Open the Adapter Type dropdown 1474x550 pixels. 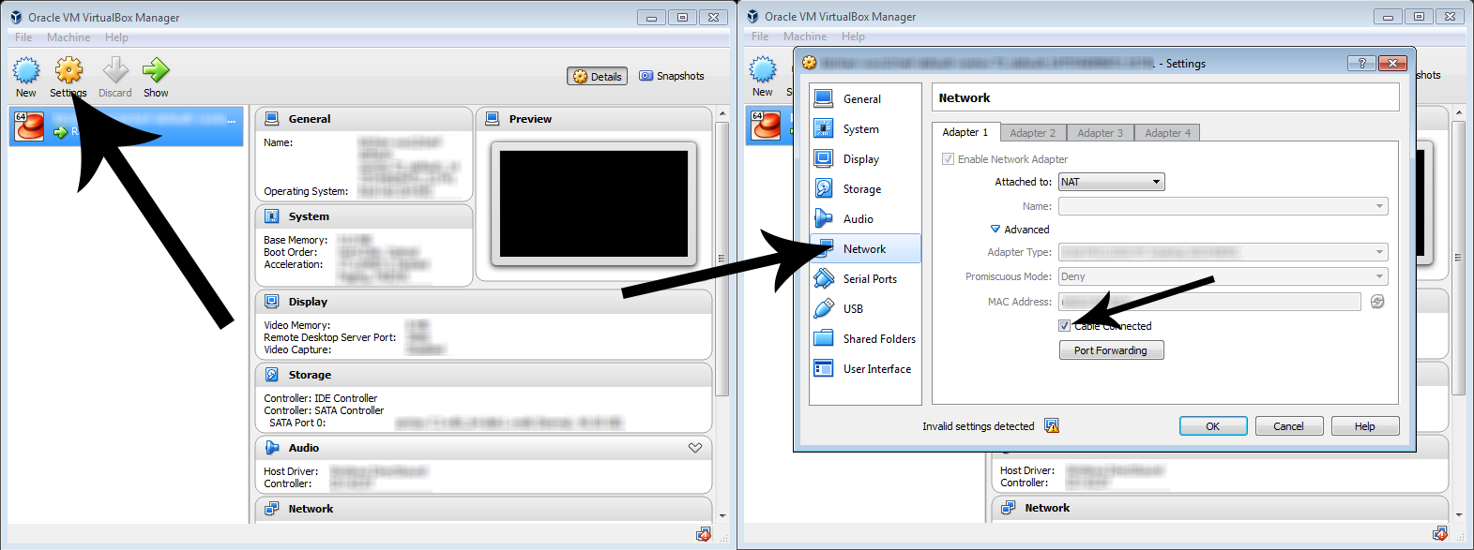[1223, 252]
